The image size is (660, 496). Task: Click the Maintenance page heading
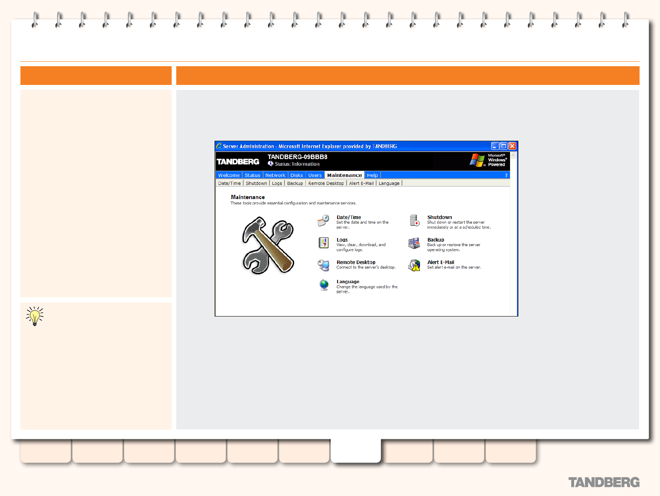[x=248, y=197]
